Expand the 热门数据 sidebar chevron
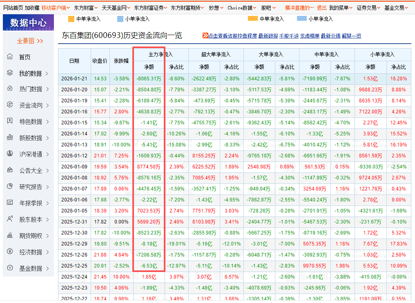The image size is (415, 303). pos(47,89)
